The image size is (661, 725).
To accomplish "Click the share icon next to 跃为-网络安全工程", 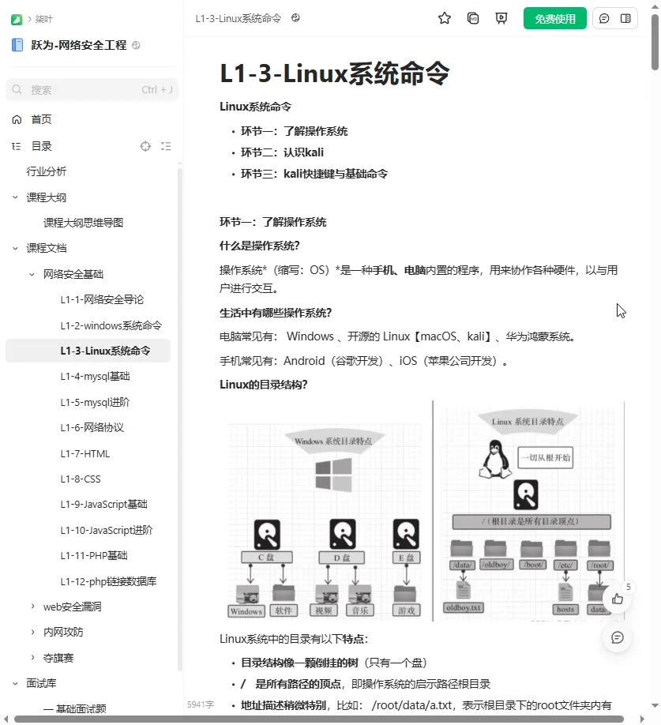I will (x=136, y=45).
